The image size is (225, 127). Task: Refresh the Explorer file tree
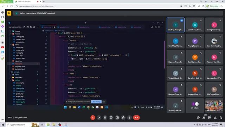click(31, 27)
